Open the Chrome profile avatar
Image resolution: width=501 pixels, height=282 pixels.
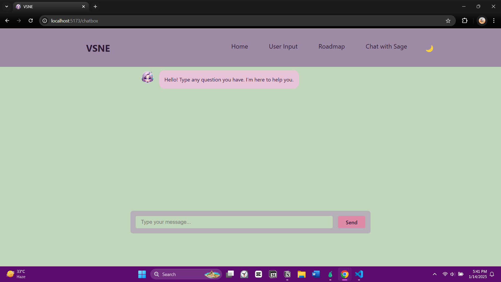click(x=482, y=21)
